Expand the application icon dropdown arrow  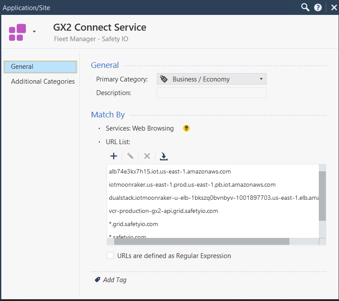[34, 32]
